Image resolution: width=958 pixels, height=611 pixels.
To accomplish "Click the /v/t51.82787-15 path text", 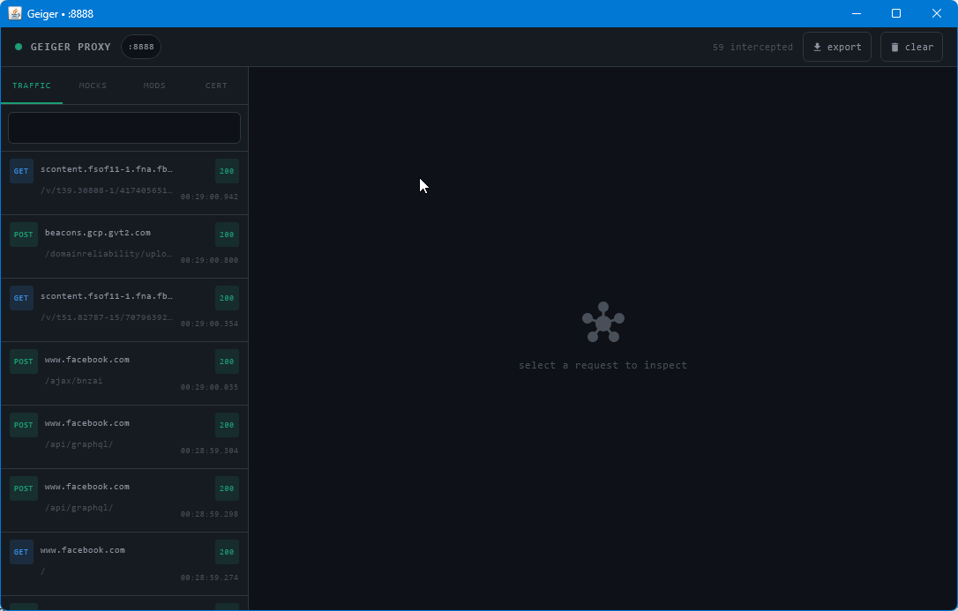I will pyautogui.click(x=107, y=317).
